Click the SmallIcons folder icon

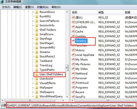(37, 34)
